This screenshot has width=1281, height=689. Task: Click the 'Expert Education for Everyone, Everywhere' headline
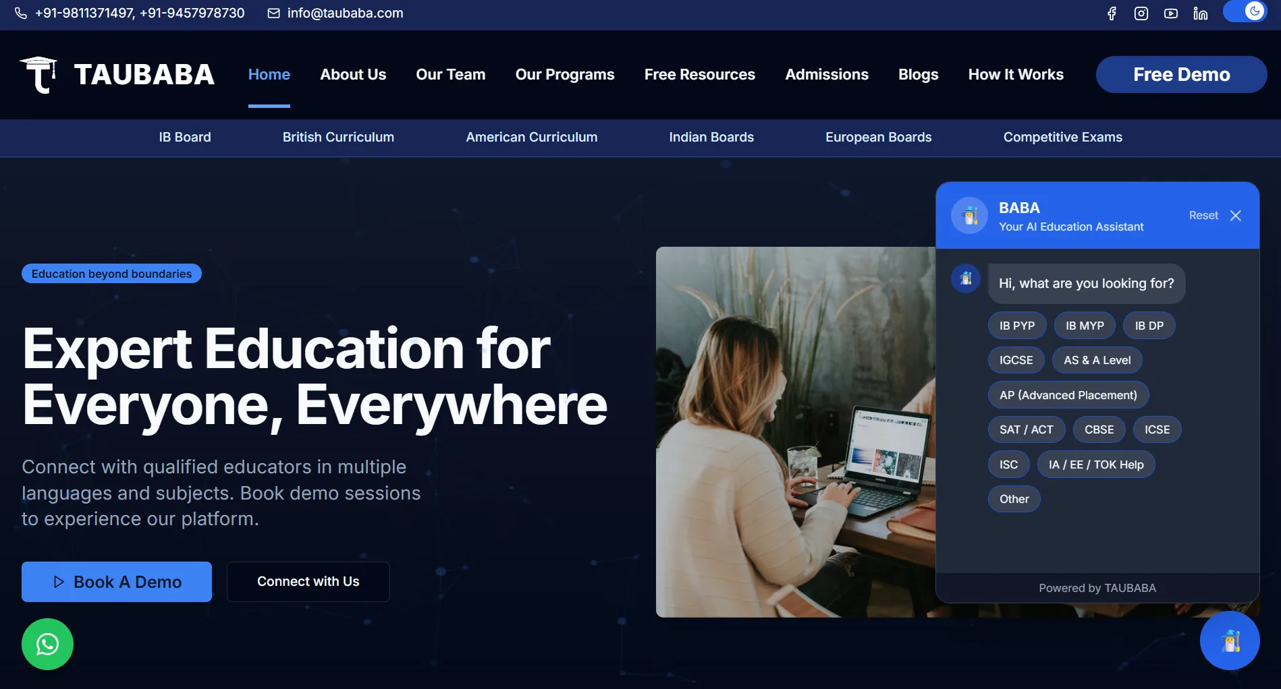click(x=315, y=376)
